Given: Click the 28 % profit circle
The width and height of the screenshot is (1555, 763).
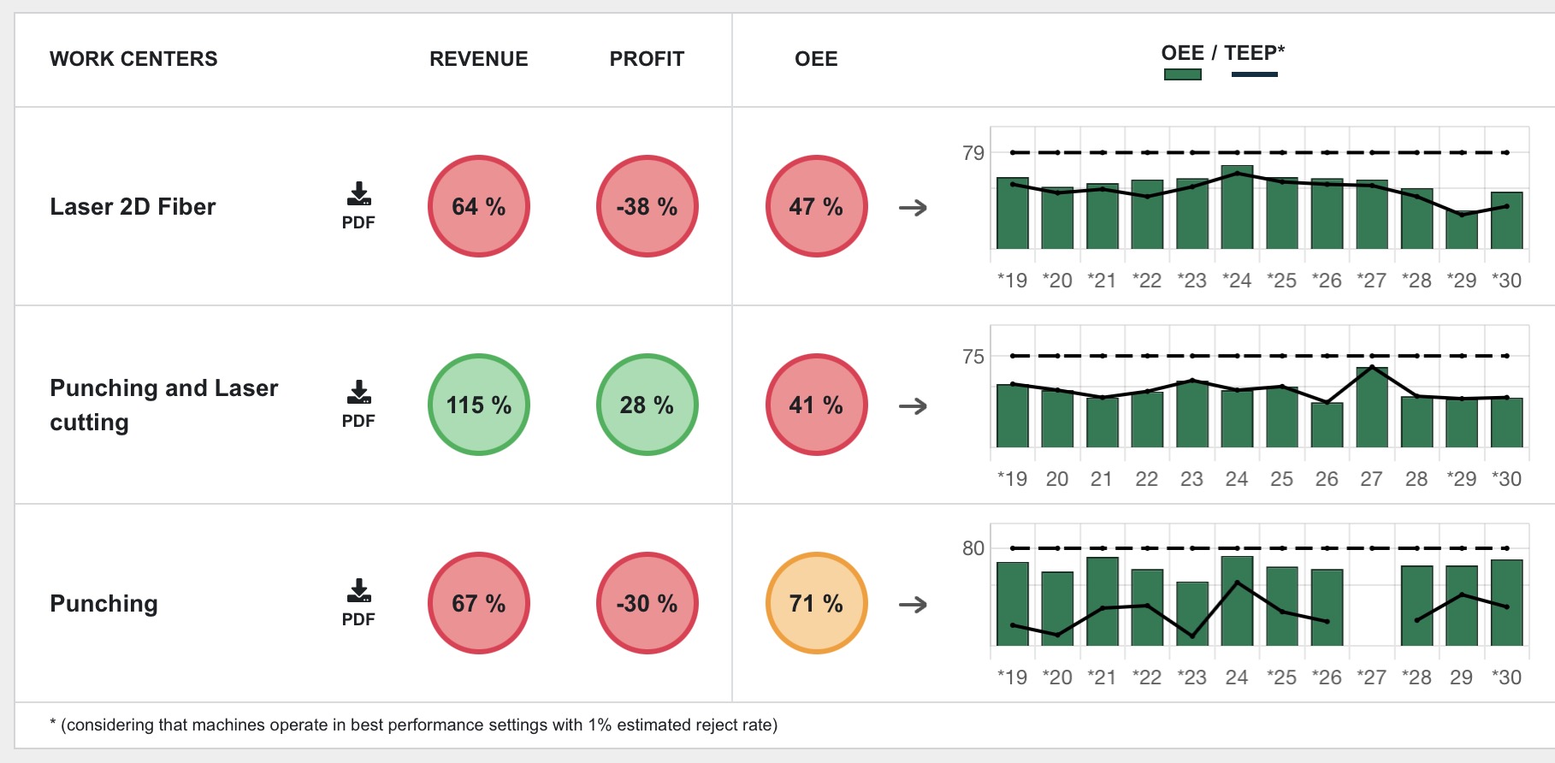Looking at the screenshot, I should tap(647, 405).
